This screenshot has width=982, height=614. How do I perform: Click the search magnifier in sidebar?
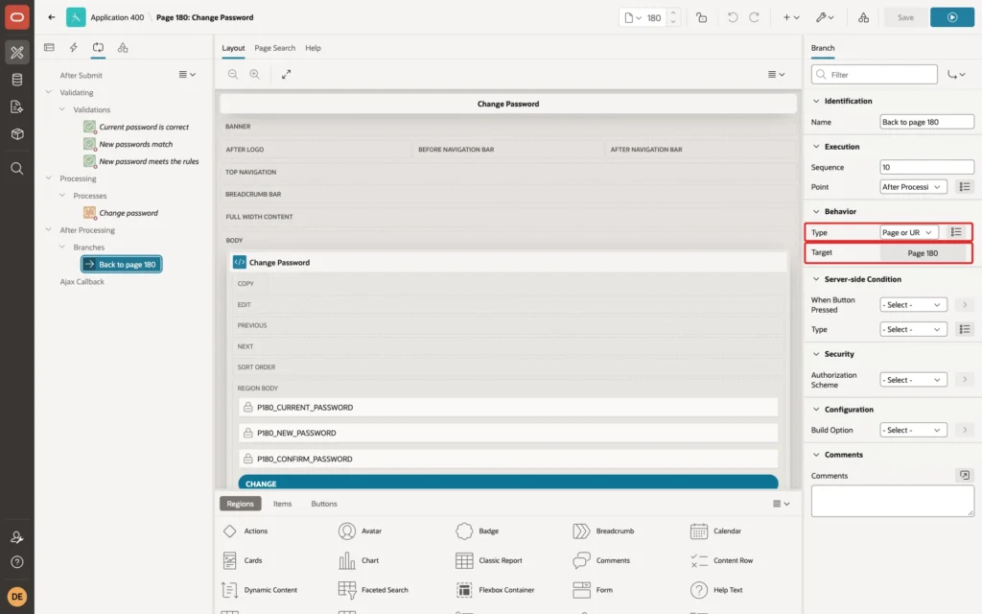[17, 169]
